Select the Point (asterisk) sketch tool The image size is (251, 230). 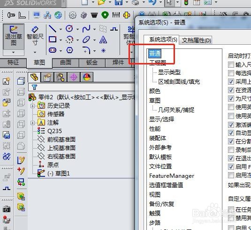103,50
